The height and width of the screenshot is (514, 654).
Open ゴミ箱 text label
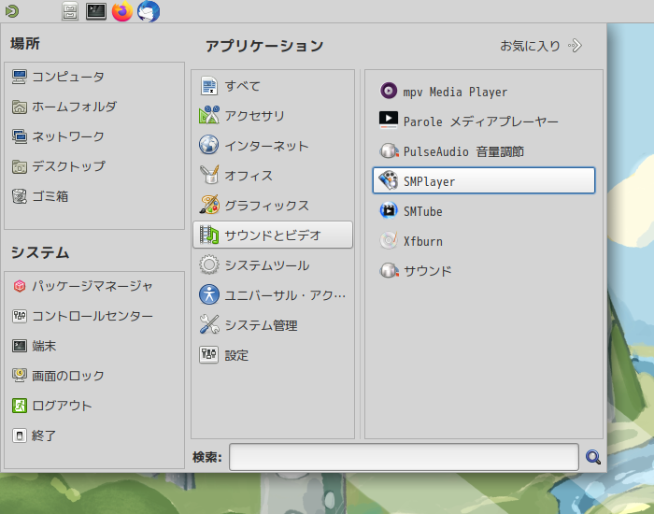(50, 196)
